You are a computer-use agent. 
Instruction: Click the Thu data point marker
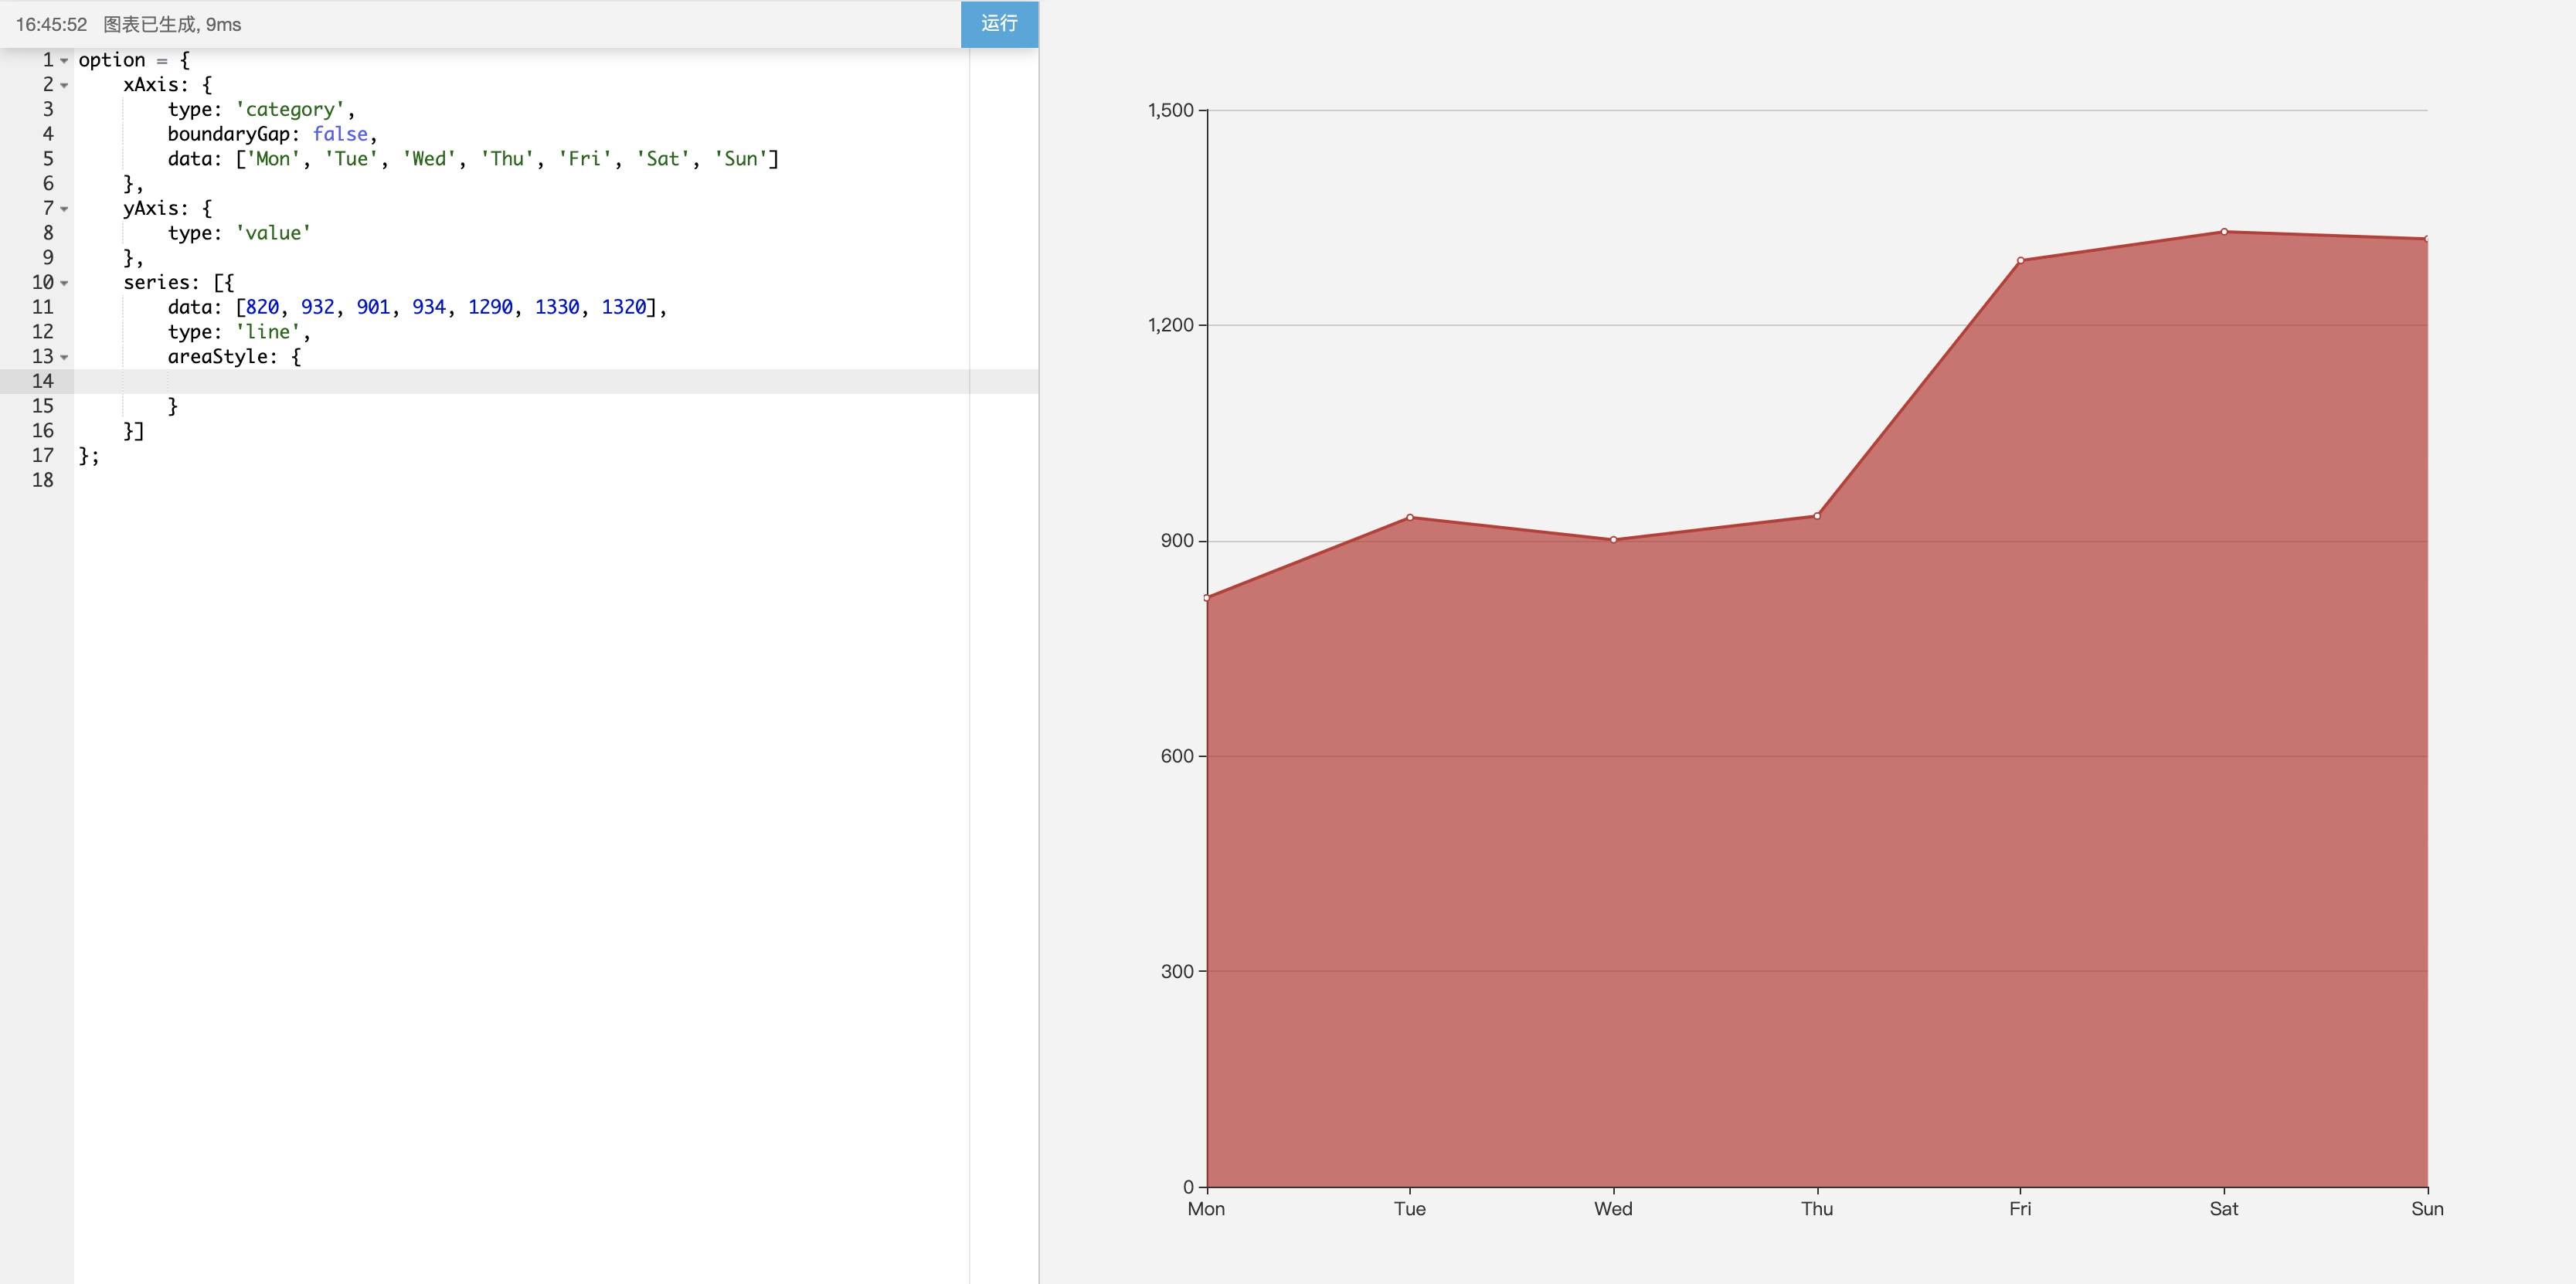(x=1817, y=516)
